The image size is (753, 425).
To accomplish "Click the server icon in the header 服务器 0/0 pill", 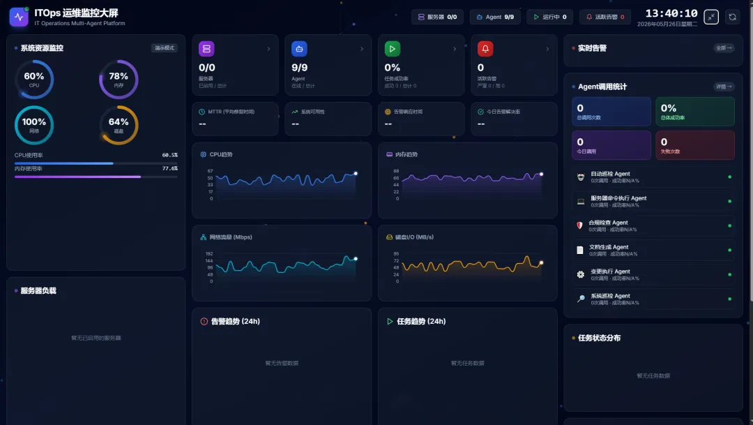I will (421, 17).
